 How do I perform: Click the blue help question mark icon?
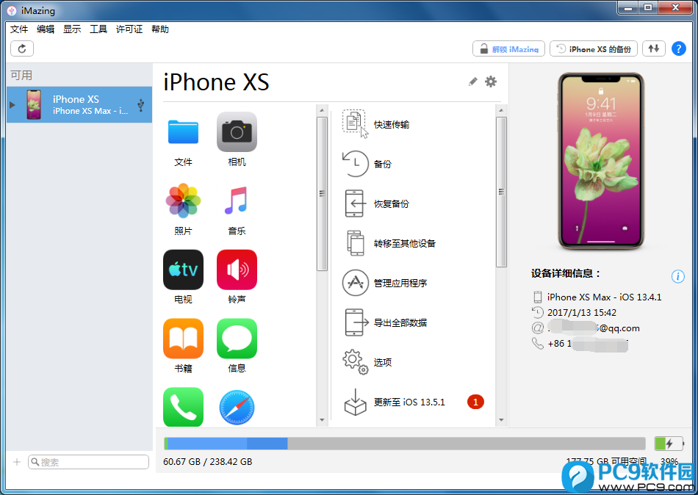678,48
